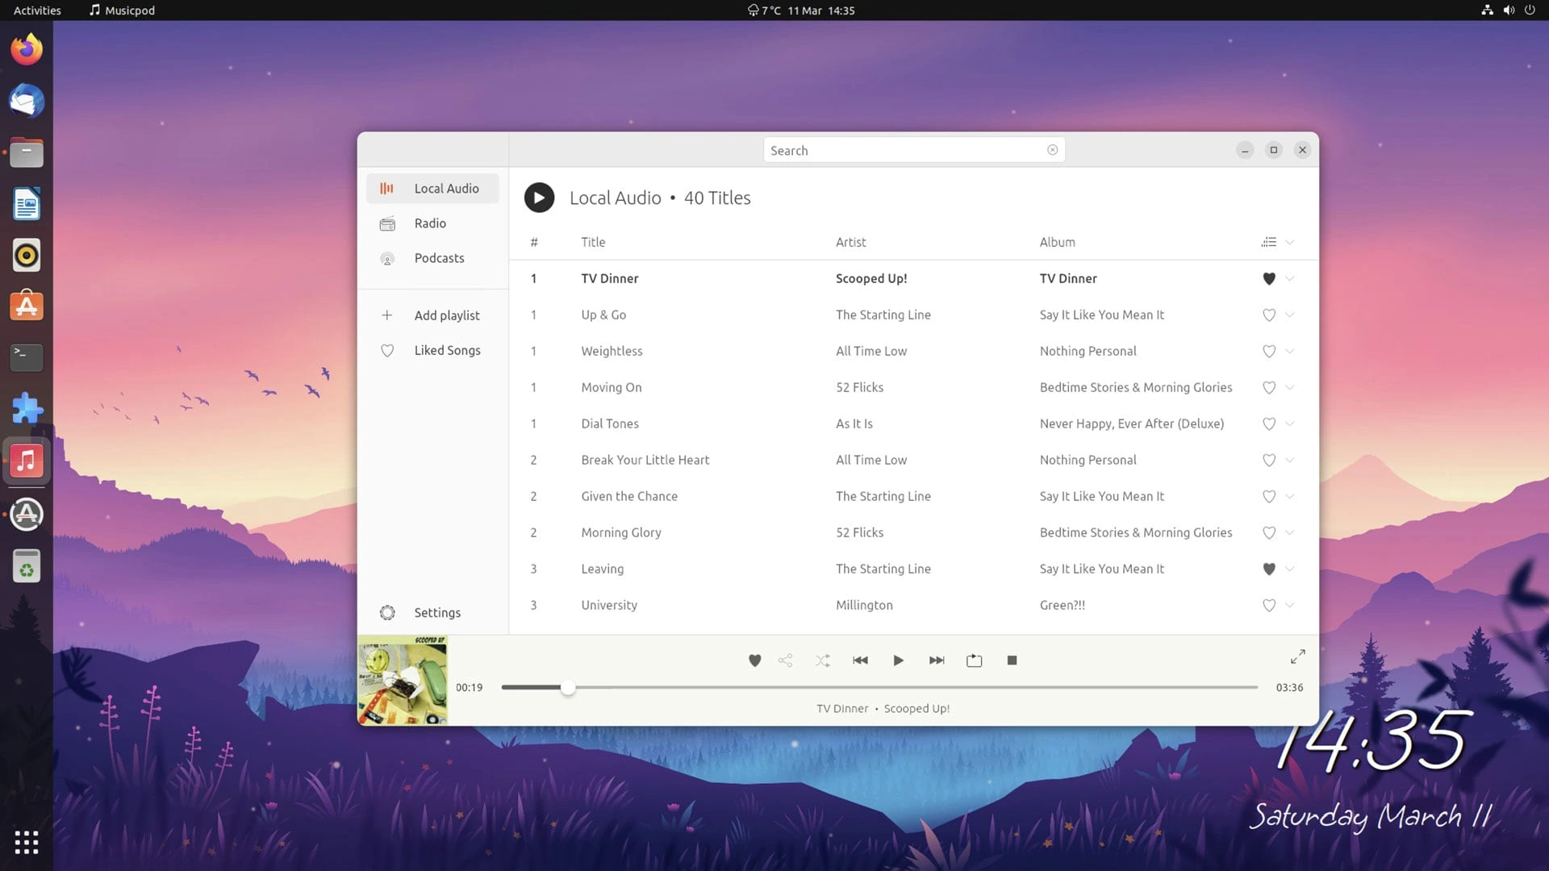1549x871 pixels.
Task: Open the list view sort icon in header
Action: coord(1269,242)
